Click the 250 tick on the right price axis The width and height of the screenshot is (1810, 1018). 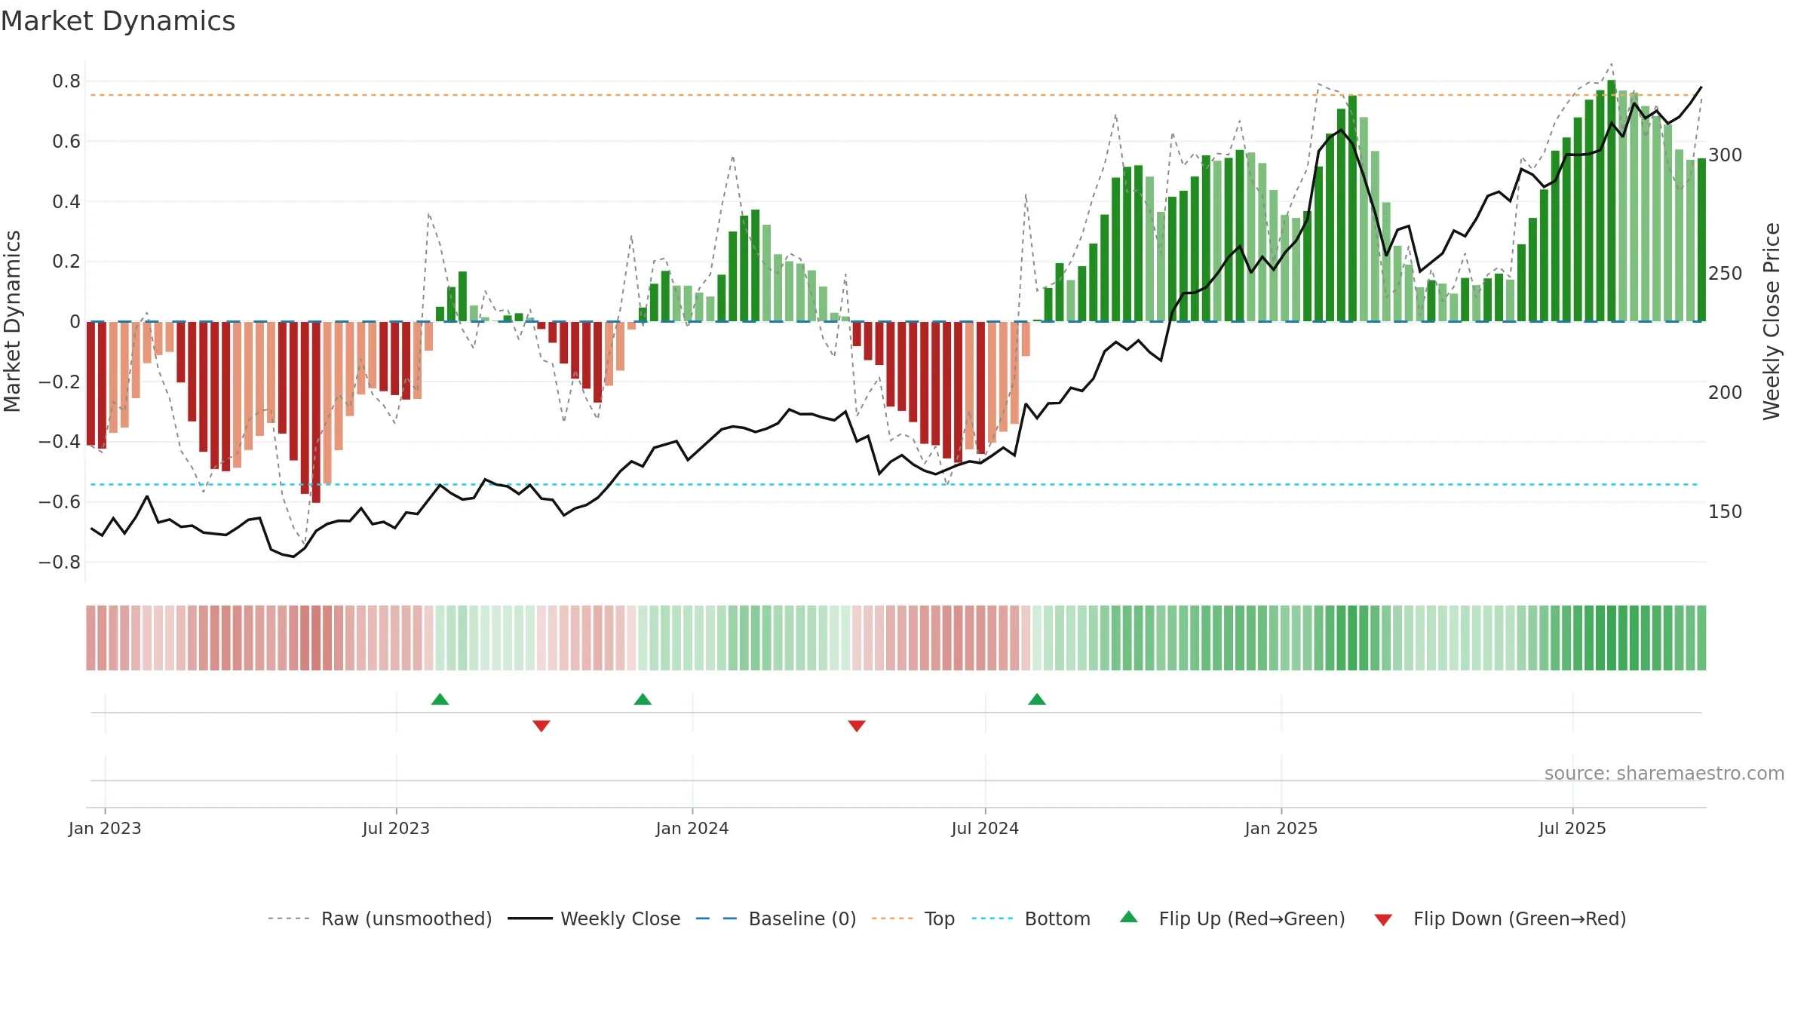pyautogui.click(x=1726, y=273)
